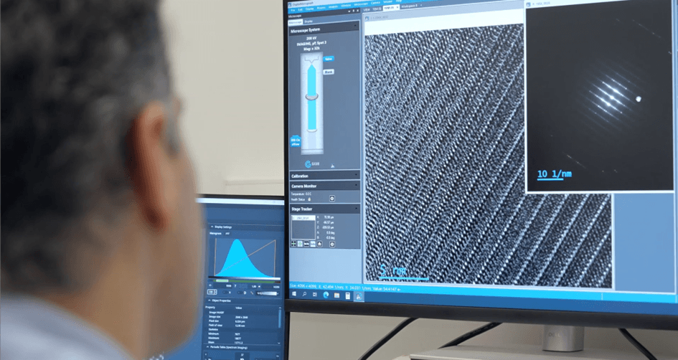Select the active TEM (R) workspace tab

[390, 8]
